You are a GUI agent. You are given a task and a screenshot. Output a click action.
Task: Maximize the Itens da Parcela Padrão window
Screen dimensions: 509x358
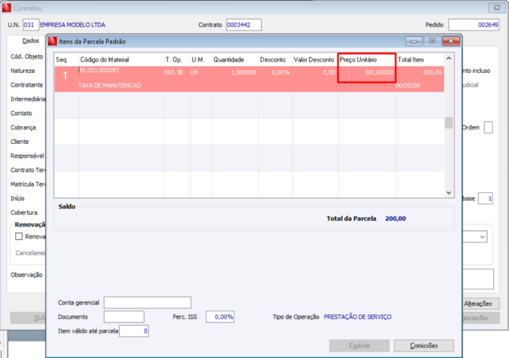click(x=433, y=41)
